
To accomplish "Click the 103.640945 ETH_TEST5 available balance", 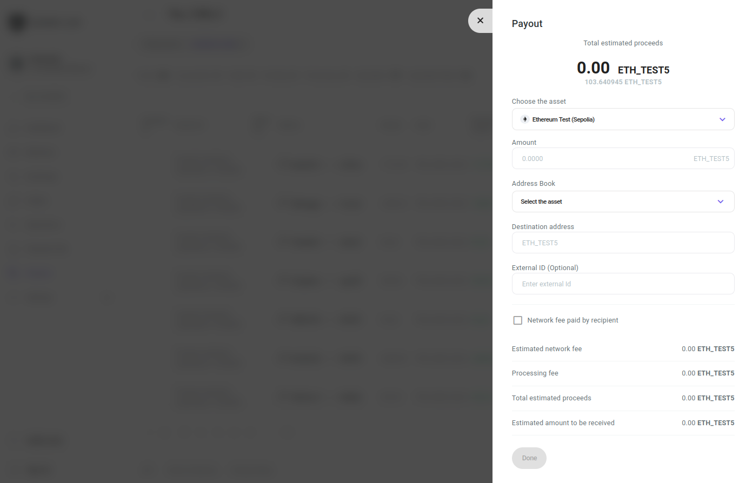I will (x=623, y=82).
